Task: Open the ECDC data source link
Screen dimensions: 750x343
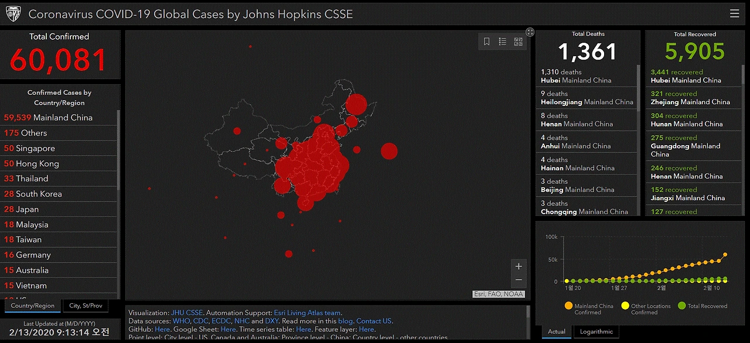Action: pyautogui.click(x=221, y=321)
